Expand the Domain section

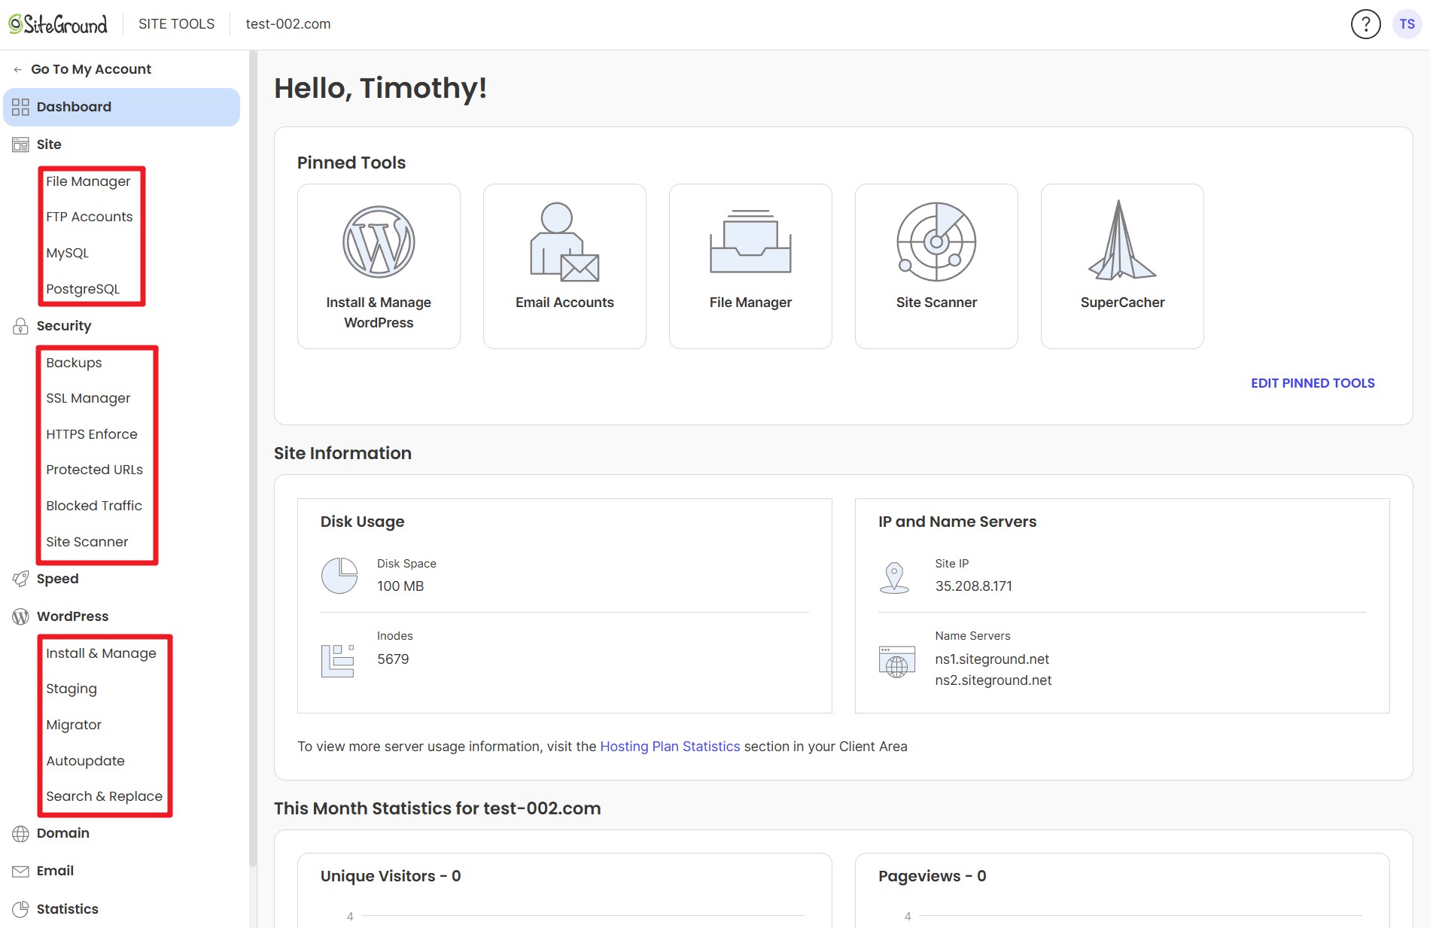point(62,833)
